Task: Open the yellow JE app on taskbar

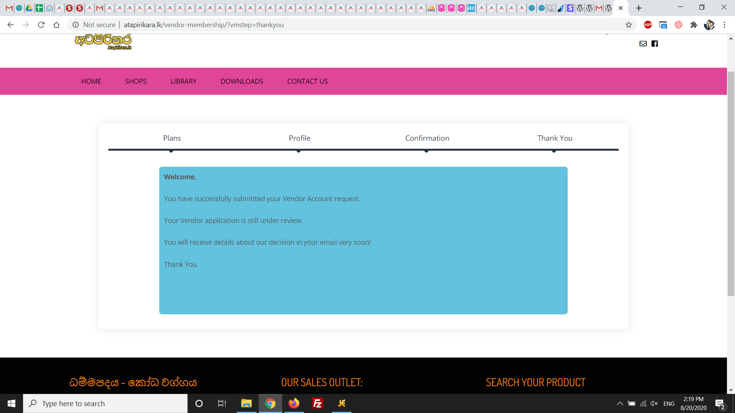Action: coord(341,403)
